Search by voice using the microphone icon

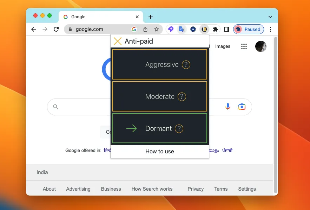(x=228, y=107)
